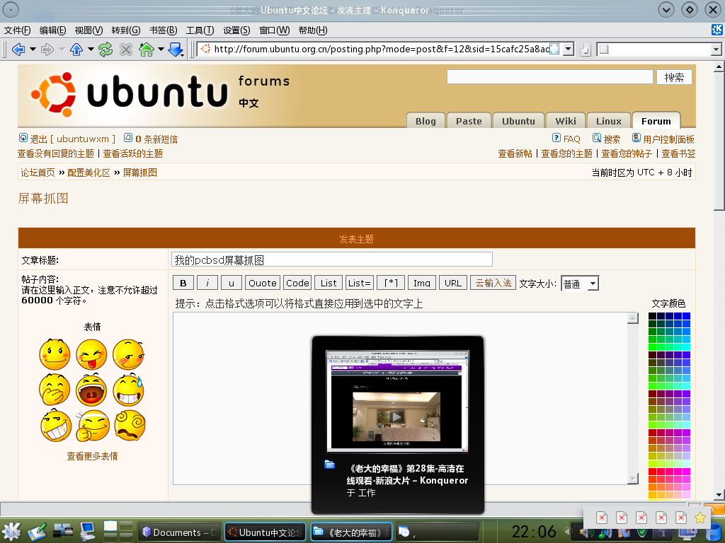Open the 文字大小 font size dropdown
725x543 pixels.
point(580,284)
